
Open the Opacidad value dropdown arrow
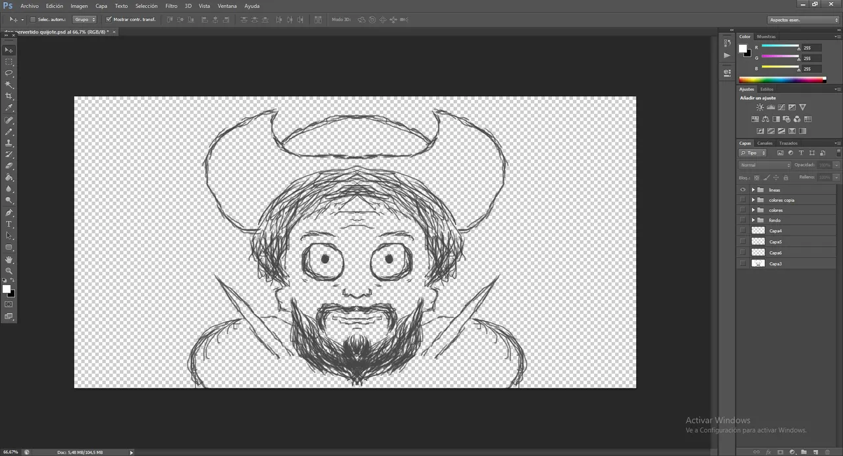pos(836,165)
